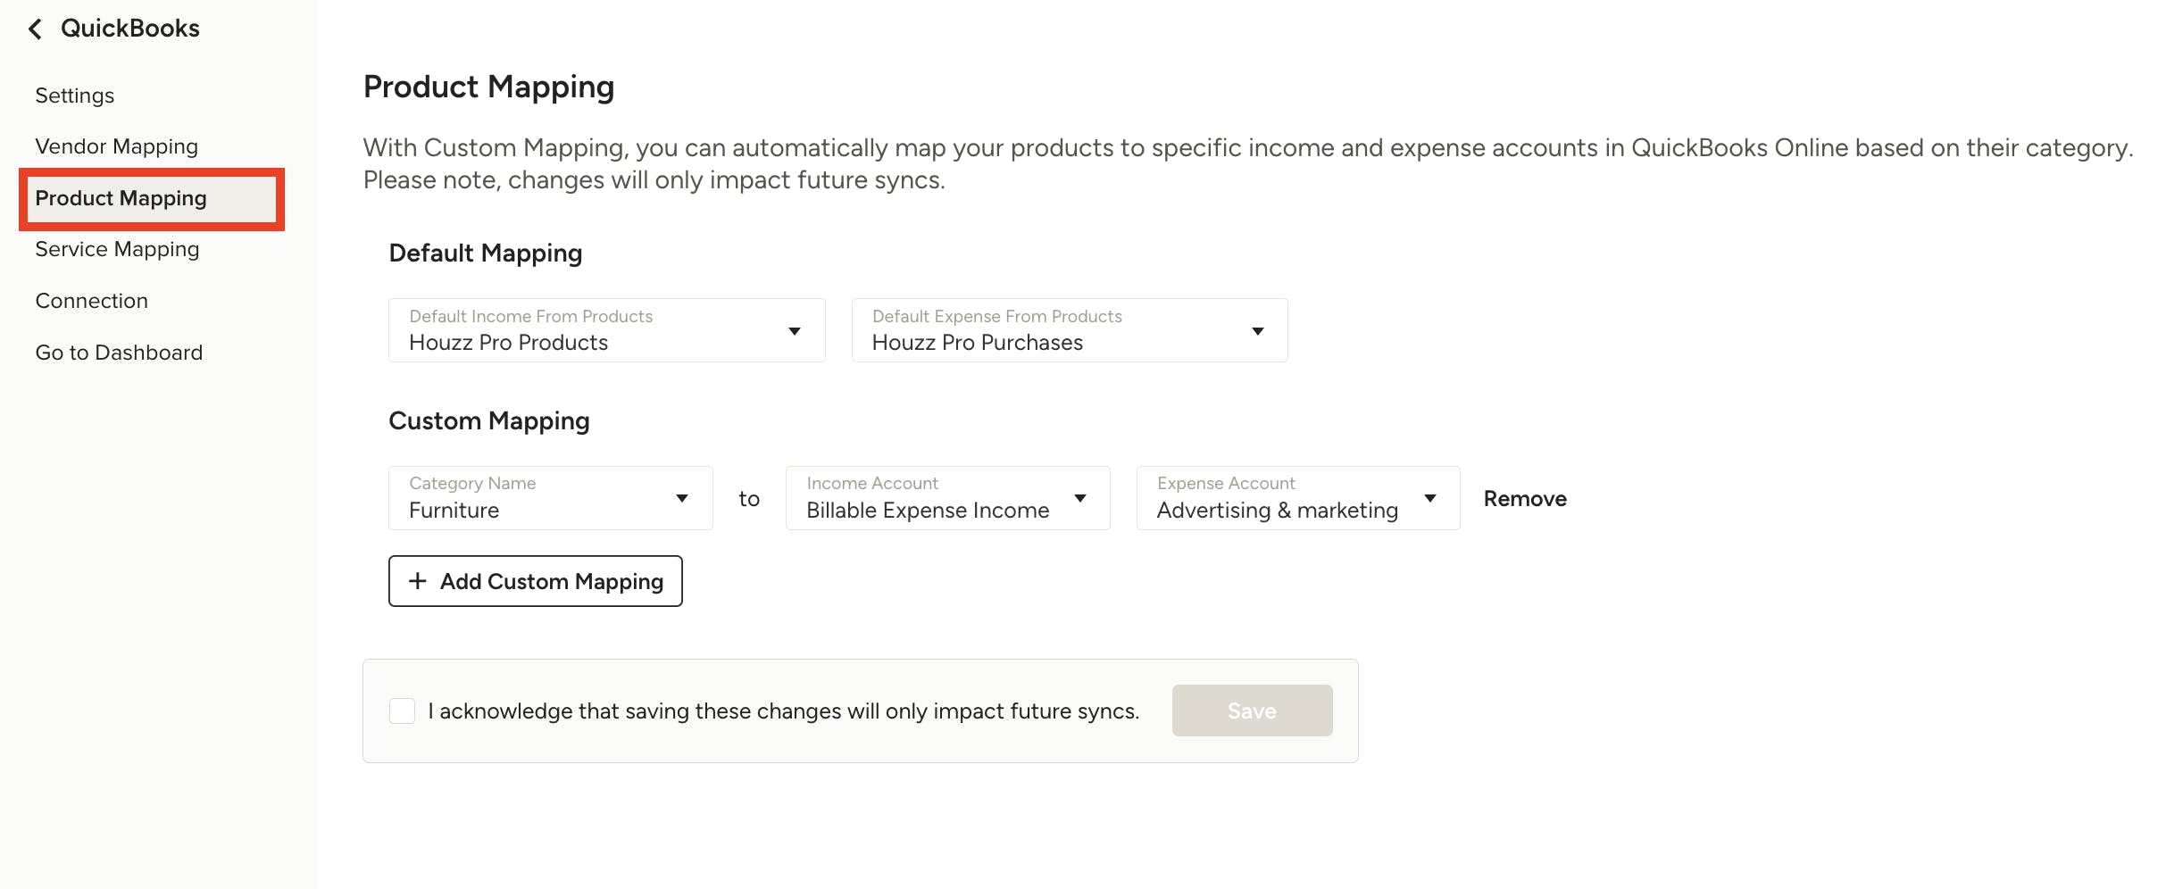Change Houzz Pro Products income selection
Image resolution: width=2166 pixels, height=889 pixels.
pos(606,330)
